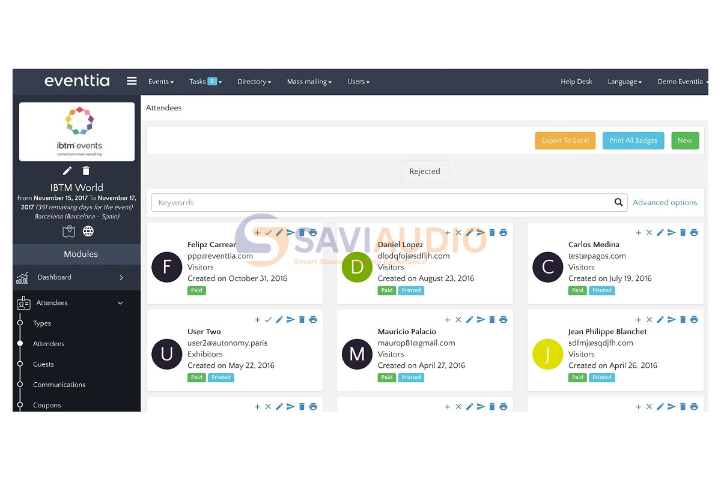The width and height of the screenshot is (721, 480).
Task: Switch to the Rejected tab
Action: coord(425,172)
